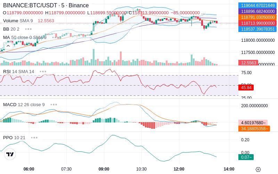Viewport: 278px width, 174px height.
Task: Click the 118713.99 current price label
Action: click(257, 23)
